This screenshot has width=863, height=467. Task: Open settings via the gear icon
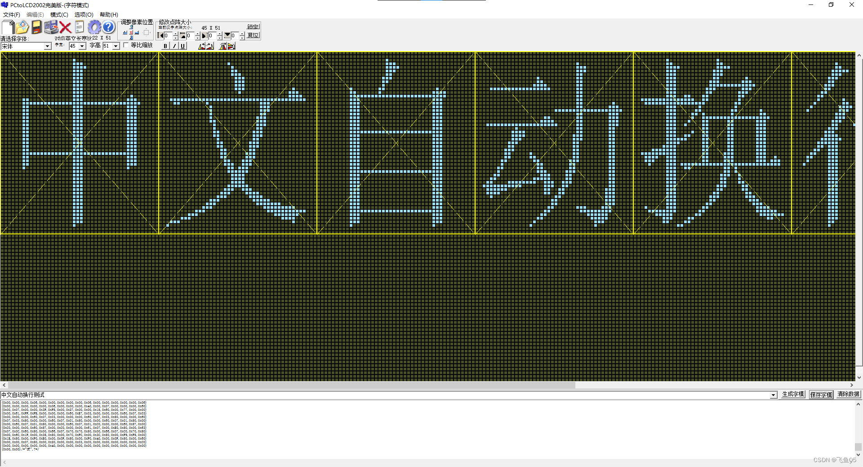click(95, 27)
